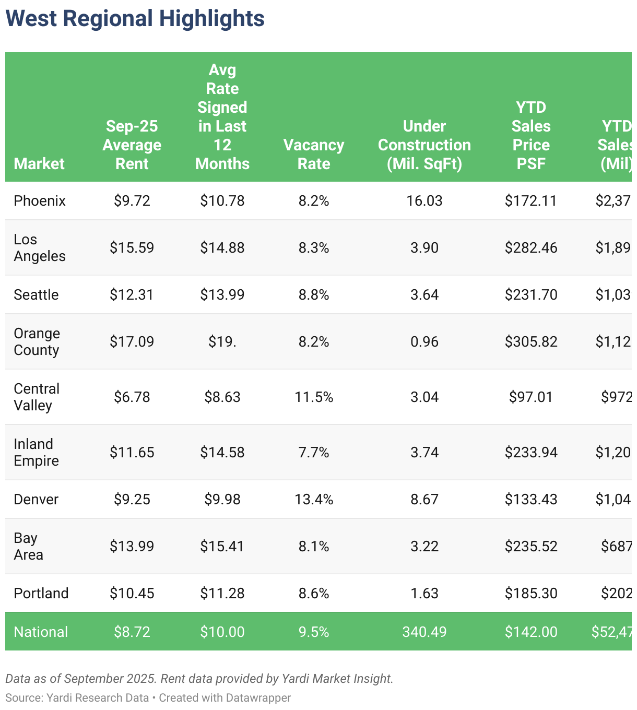Select the Inland Empire row label
This screenshot has width=637, height=710.
pyautogui.click(x=37, y=452)
